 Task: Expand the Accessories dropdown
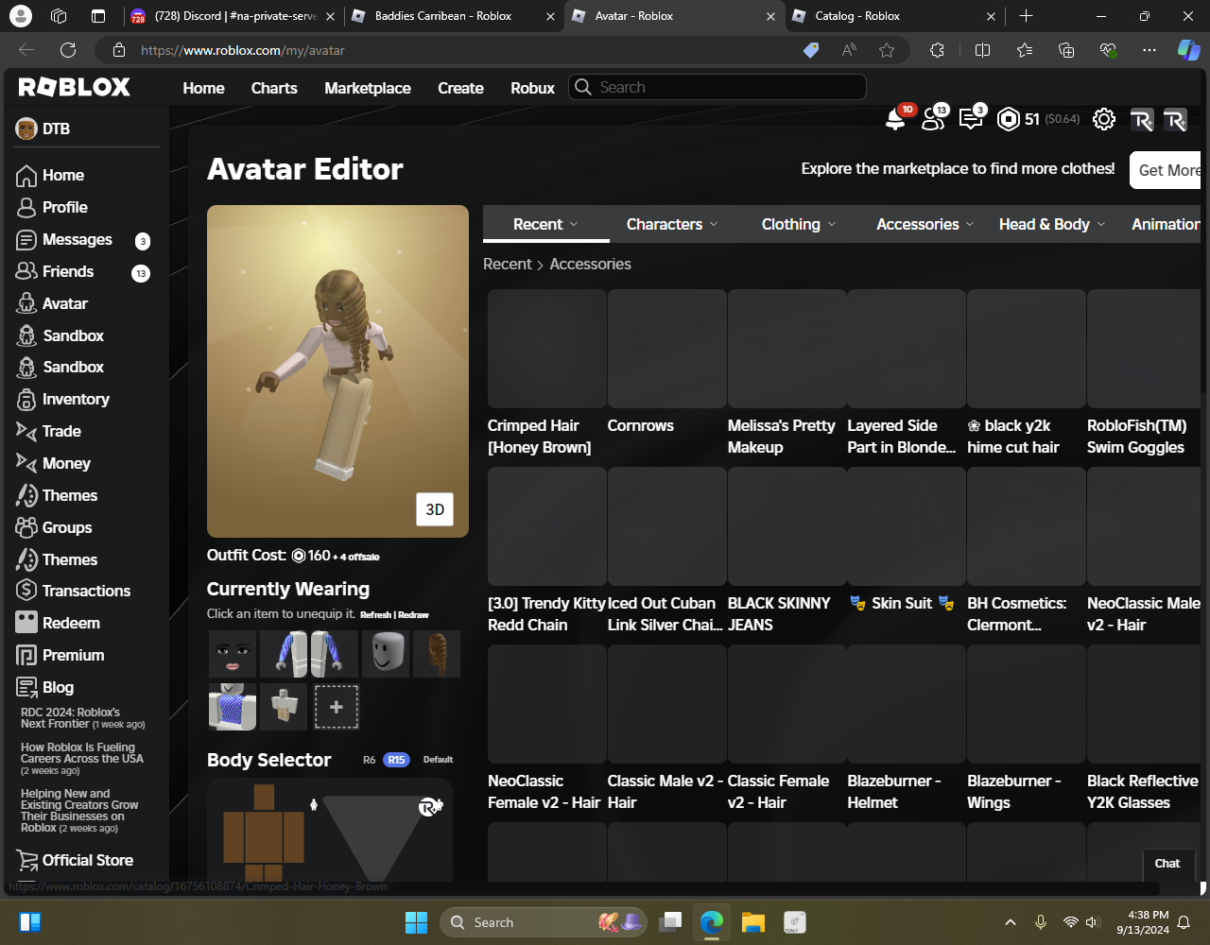925,224
